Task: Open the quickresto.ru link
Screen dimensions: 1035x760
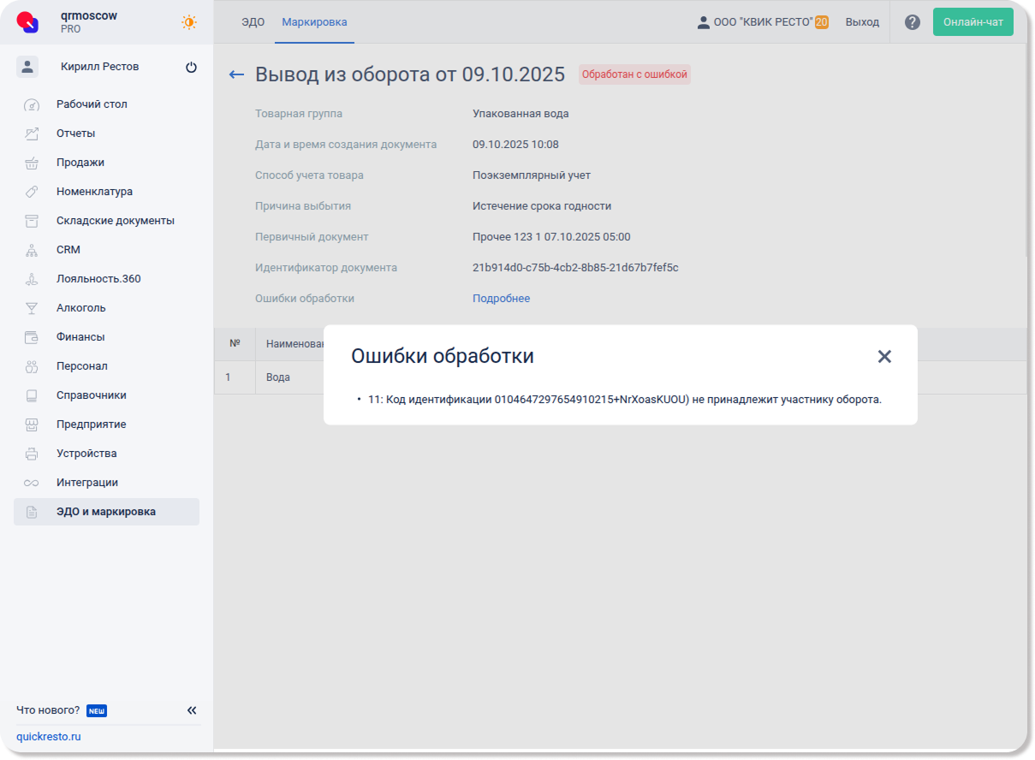Action: coord(49,737)
